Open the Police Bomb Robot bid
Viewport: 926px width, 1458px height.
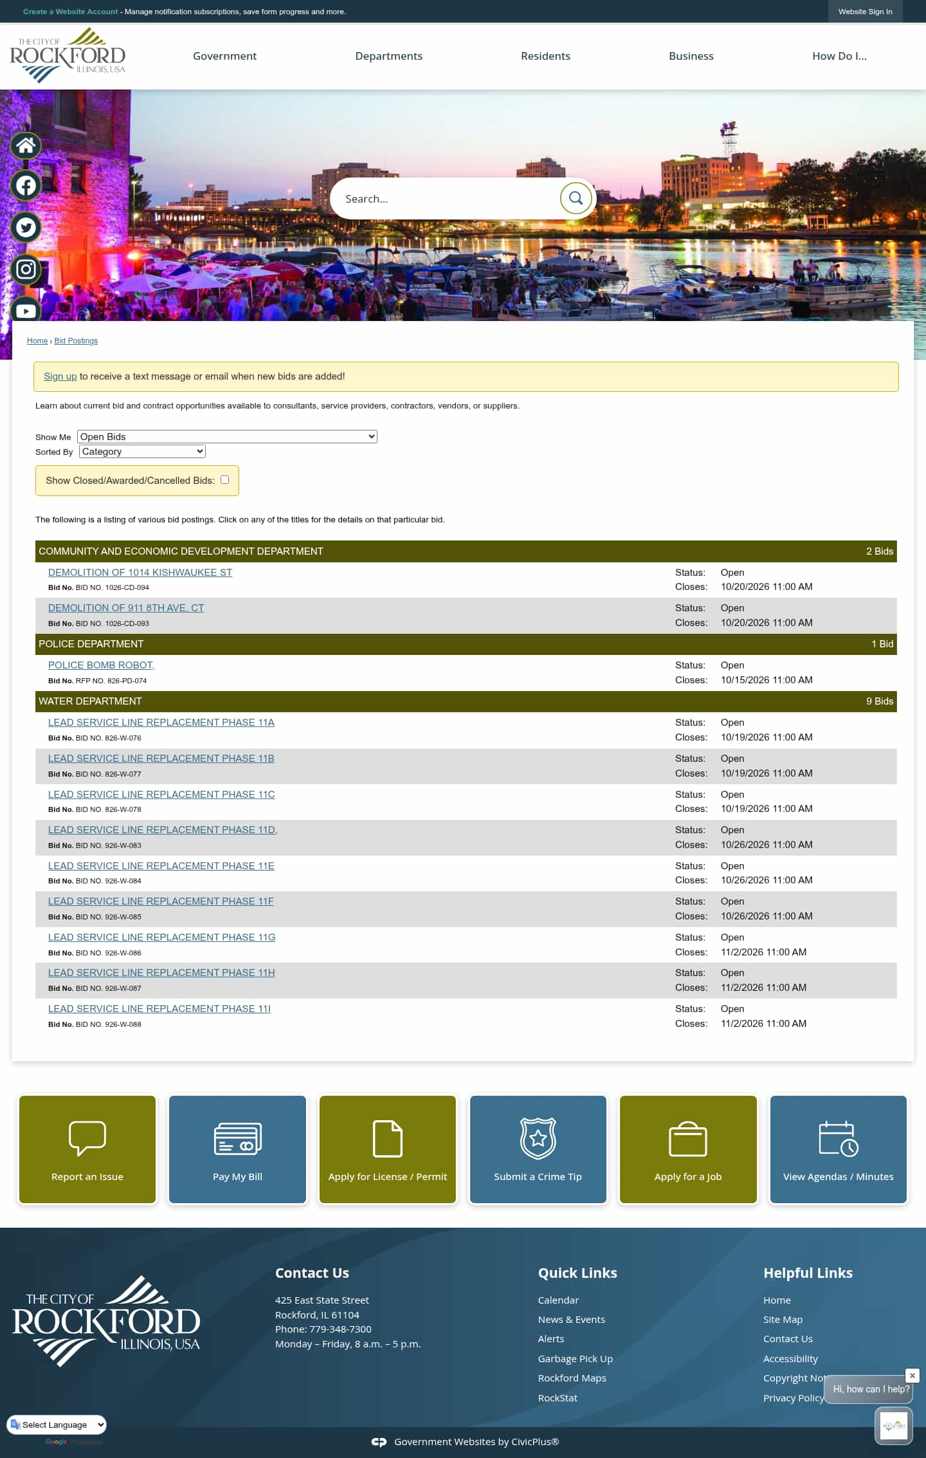[101, 665]
